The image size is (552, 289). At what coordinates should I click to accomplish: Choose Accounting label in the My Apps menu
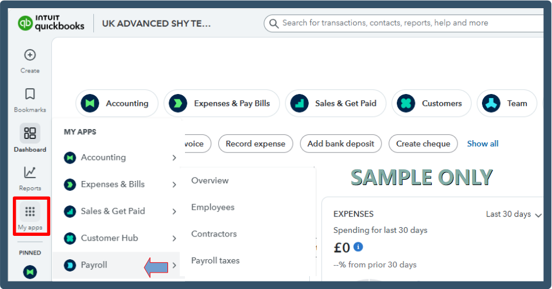tap(103, 158)
